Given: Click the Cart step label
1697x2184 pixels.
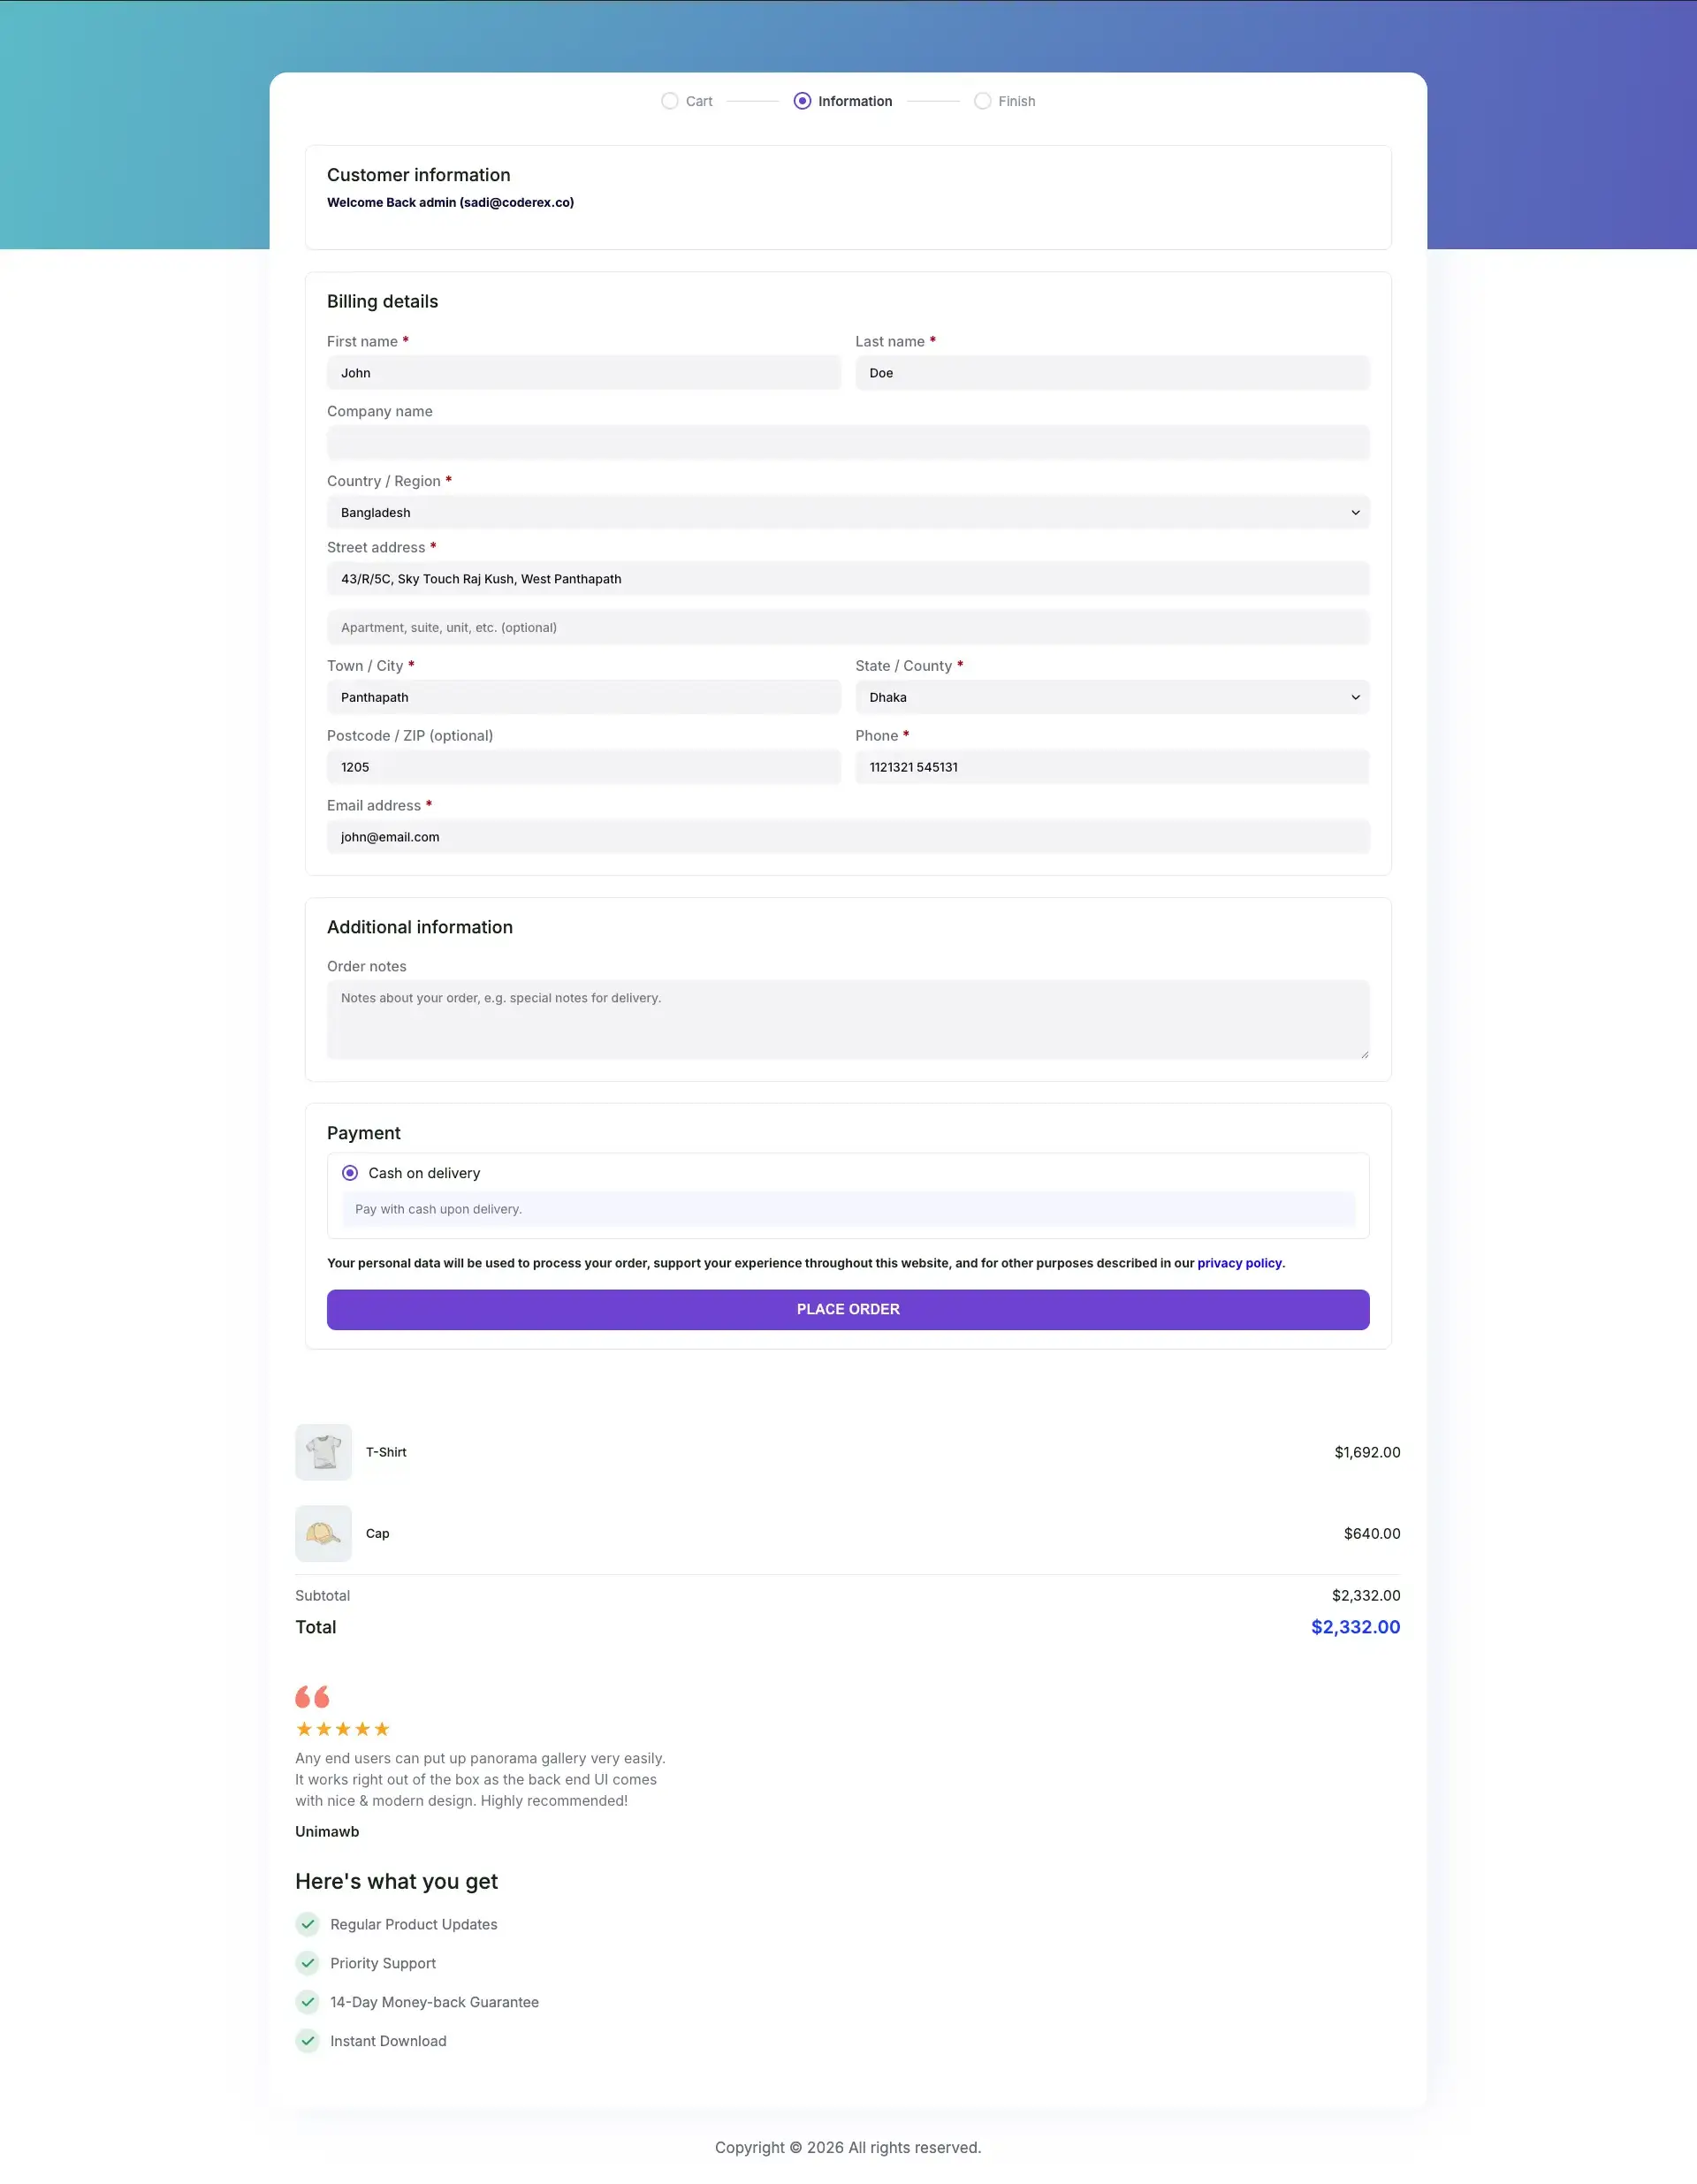Looking at the screenshot, I should click(699, 101).
